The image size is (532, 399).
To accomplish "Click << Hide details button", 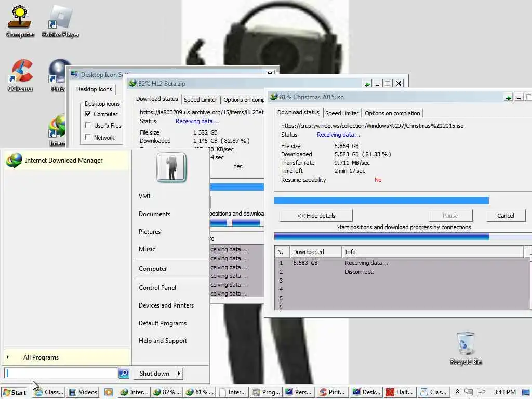I will pos(316,216).
